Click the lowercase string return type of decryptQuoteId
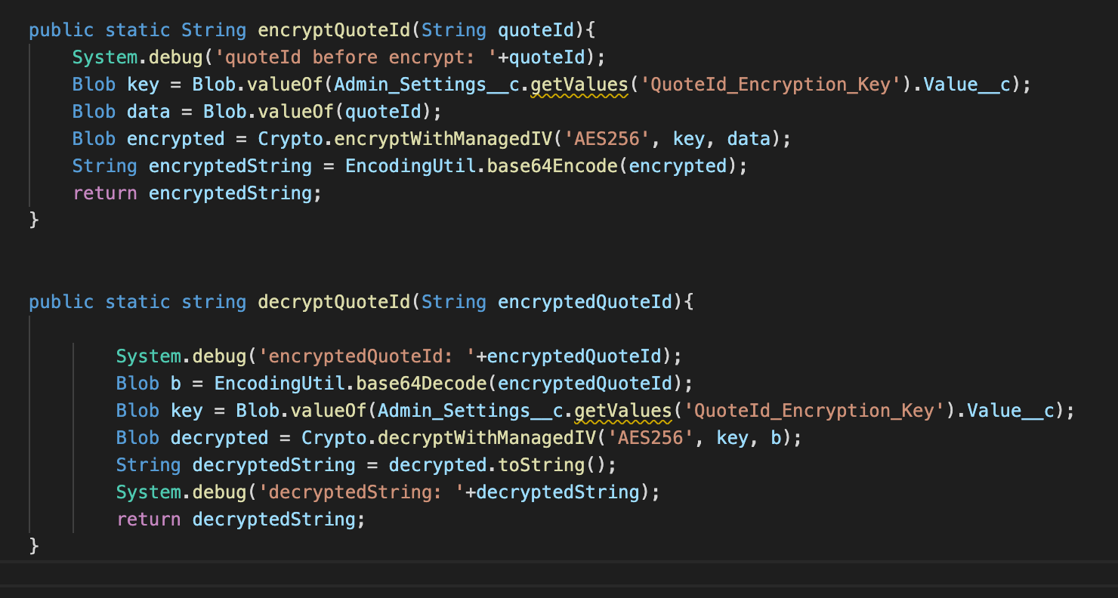1118x598 pixels. [x=214, y=302]
